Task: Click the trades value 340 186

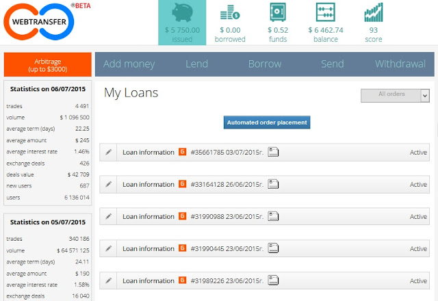Action: (x=79, y=239)
